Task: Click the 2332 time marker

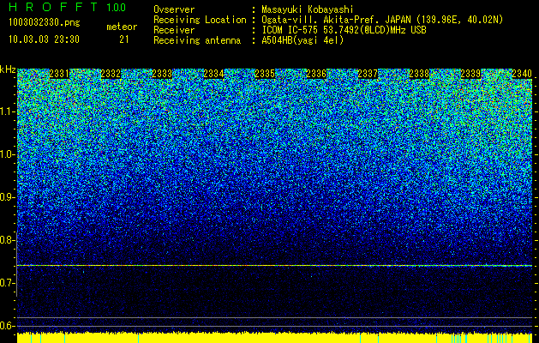Action: coord(111,74)
